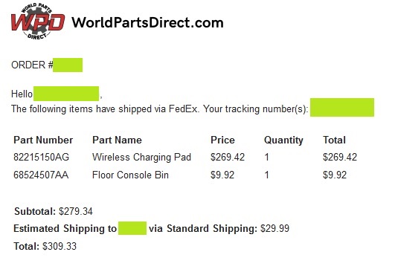Click the Floor Console Bin part name
395x275 pixels.
[130, 175]
